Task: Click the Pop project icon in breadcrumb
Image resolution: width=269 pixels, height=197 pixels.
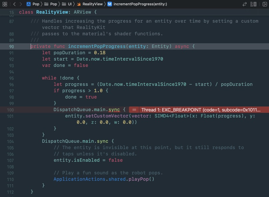Action: click(29, 4)
